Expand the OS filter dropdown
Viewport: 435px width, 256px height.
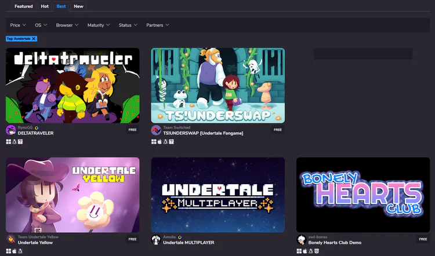click(x=41, y=25)
